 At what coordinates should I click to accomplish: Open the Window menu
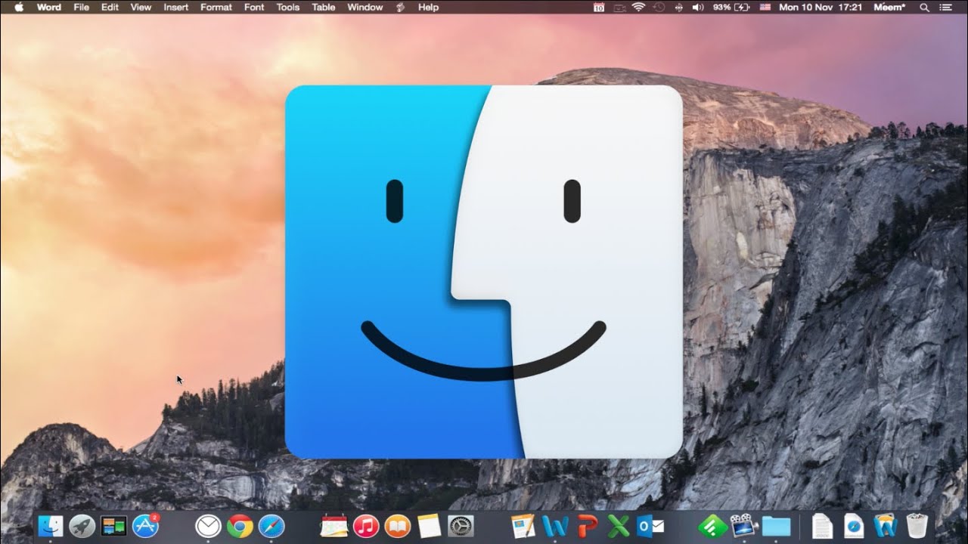click(x=365, y=7)
